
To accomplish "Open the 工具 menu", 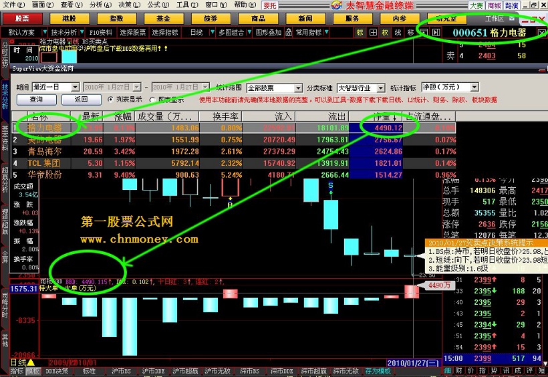I will pyautogui.click(x=187, y=5).
